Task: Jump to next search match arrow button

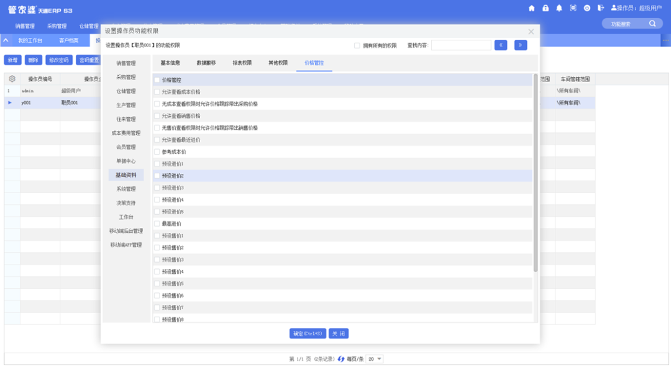Action: (x=521, y=45)
